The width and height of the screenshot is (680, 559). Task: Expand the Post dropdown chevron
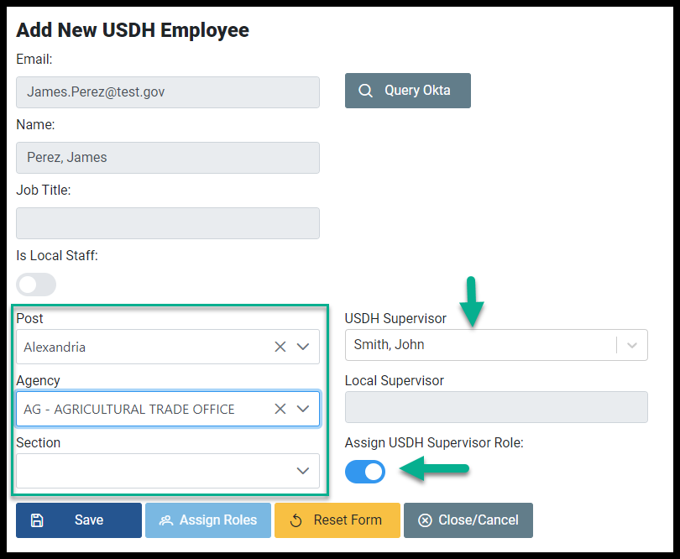pos(303,347)
